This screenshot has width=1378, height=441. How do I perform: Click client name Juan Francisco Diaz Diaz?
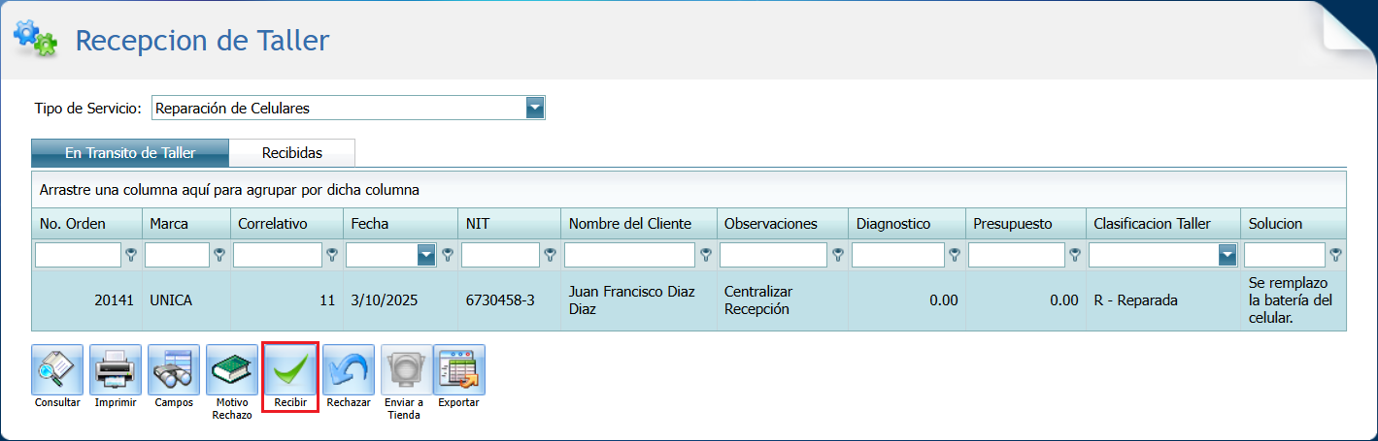[x=639, y=300]
